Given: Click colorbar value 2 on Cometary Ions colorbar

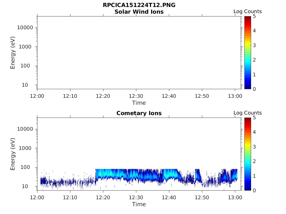Looking at the screenshot, I should coord(254,161).
